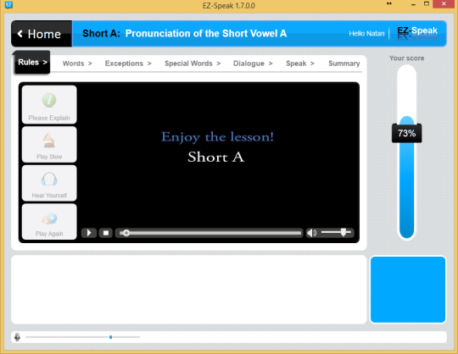This screenshot has width=458, height=354.
Task: Click the EZ-Speak logo
Action: [x=417, y=33]
